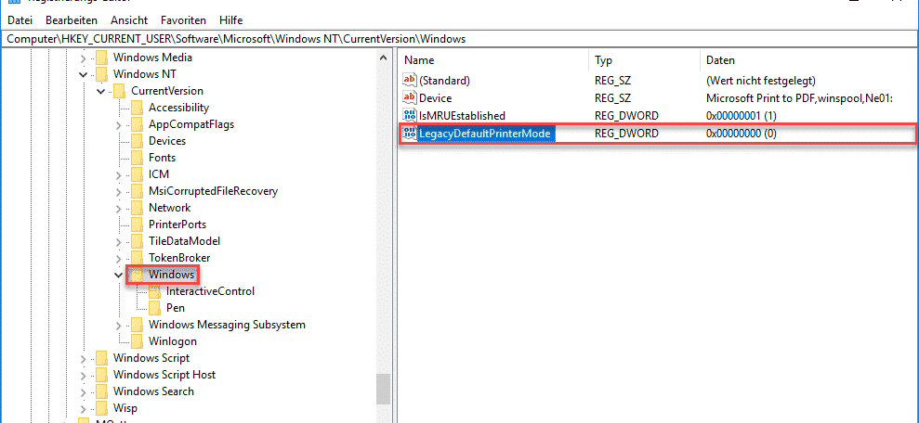Open the Datei menu

pos(20,20)
